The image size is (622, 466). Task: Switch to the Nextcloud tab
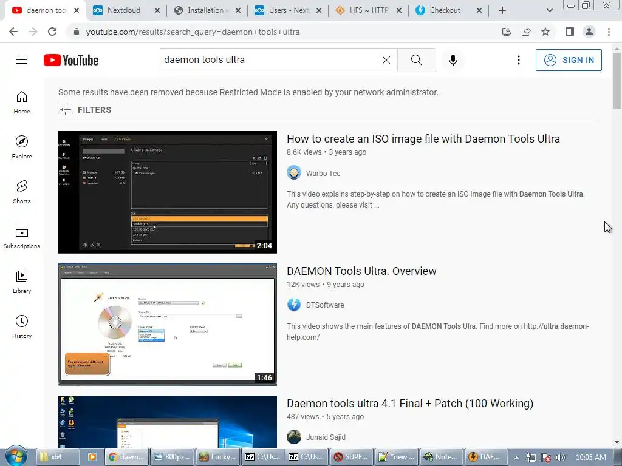(124, 10)
